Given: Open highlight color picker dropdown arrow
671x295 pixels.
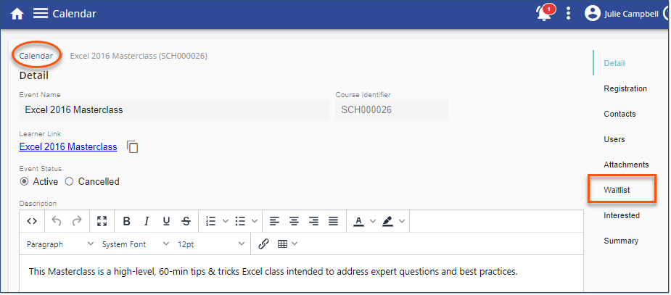Looking at the screenshot, I should pyautogui.click(x=401, y=221).
